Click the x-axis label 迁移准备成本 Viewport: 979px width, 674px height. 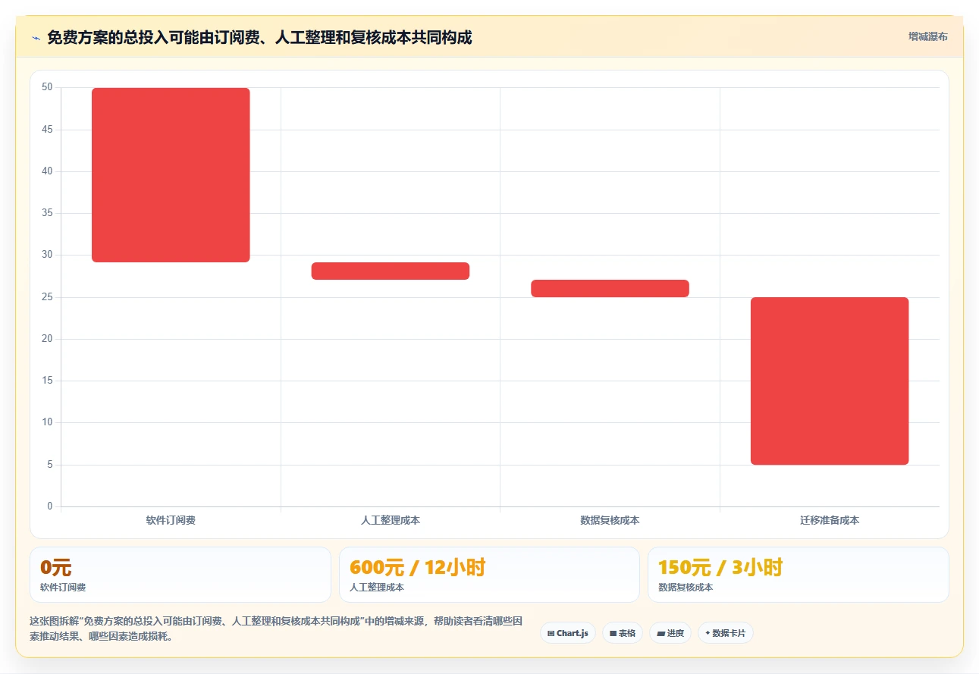(x=830, y=520)
